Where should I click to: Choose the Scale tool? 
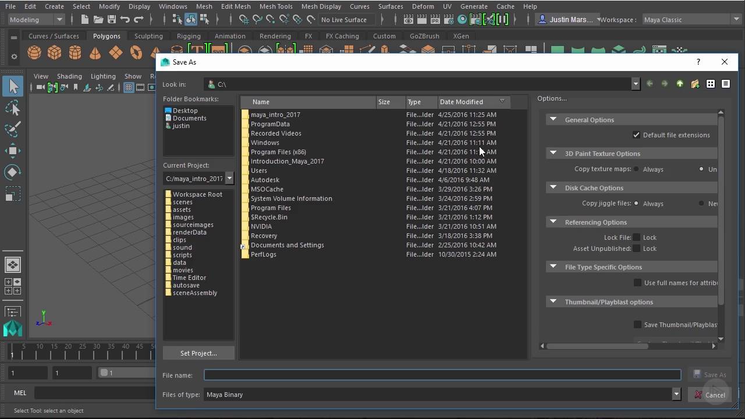tap(13, 193)
